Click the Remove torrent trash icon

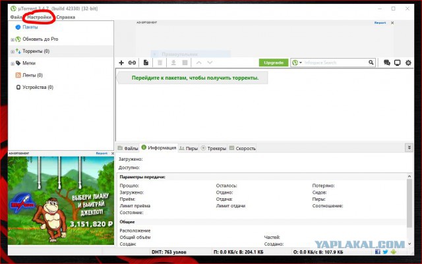coord(160,63)
